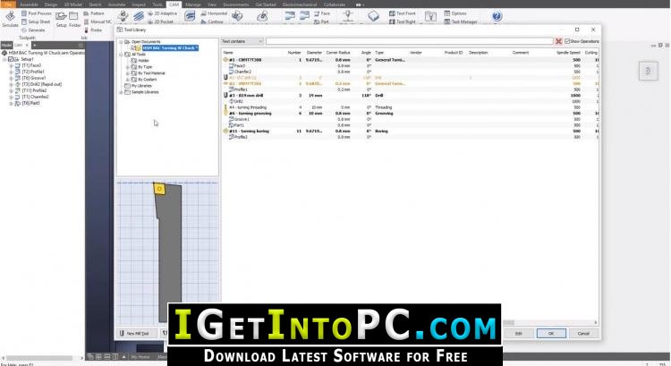Select the Contour 3D strategy

(x=212, y=21)
